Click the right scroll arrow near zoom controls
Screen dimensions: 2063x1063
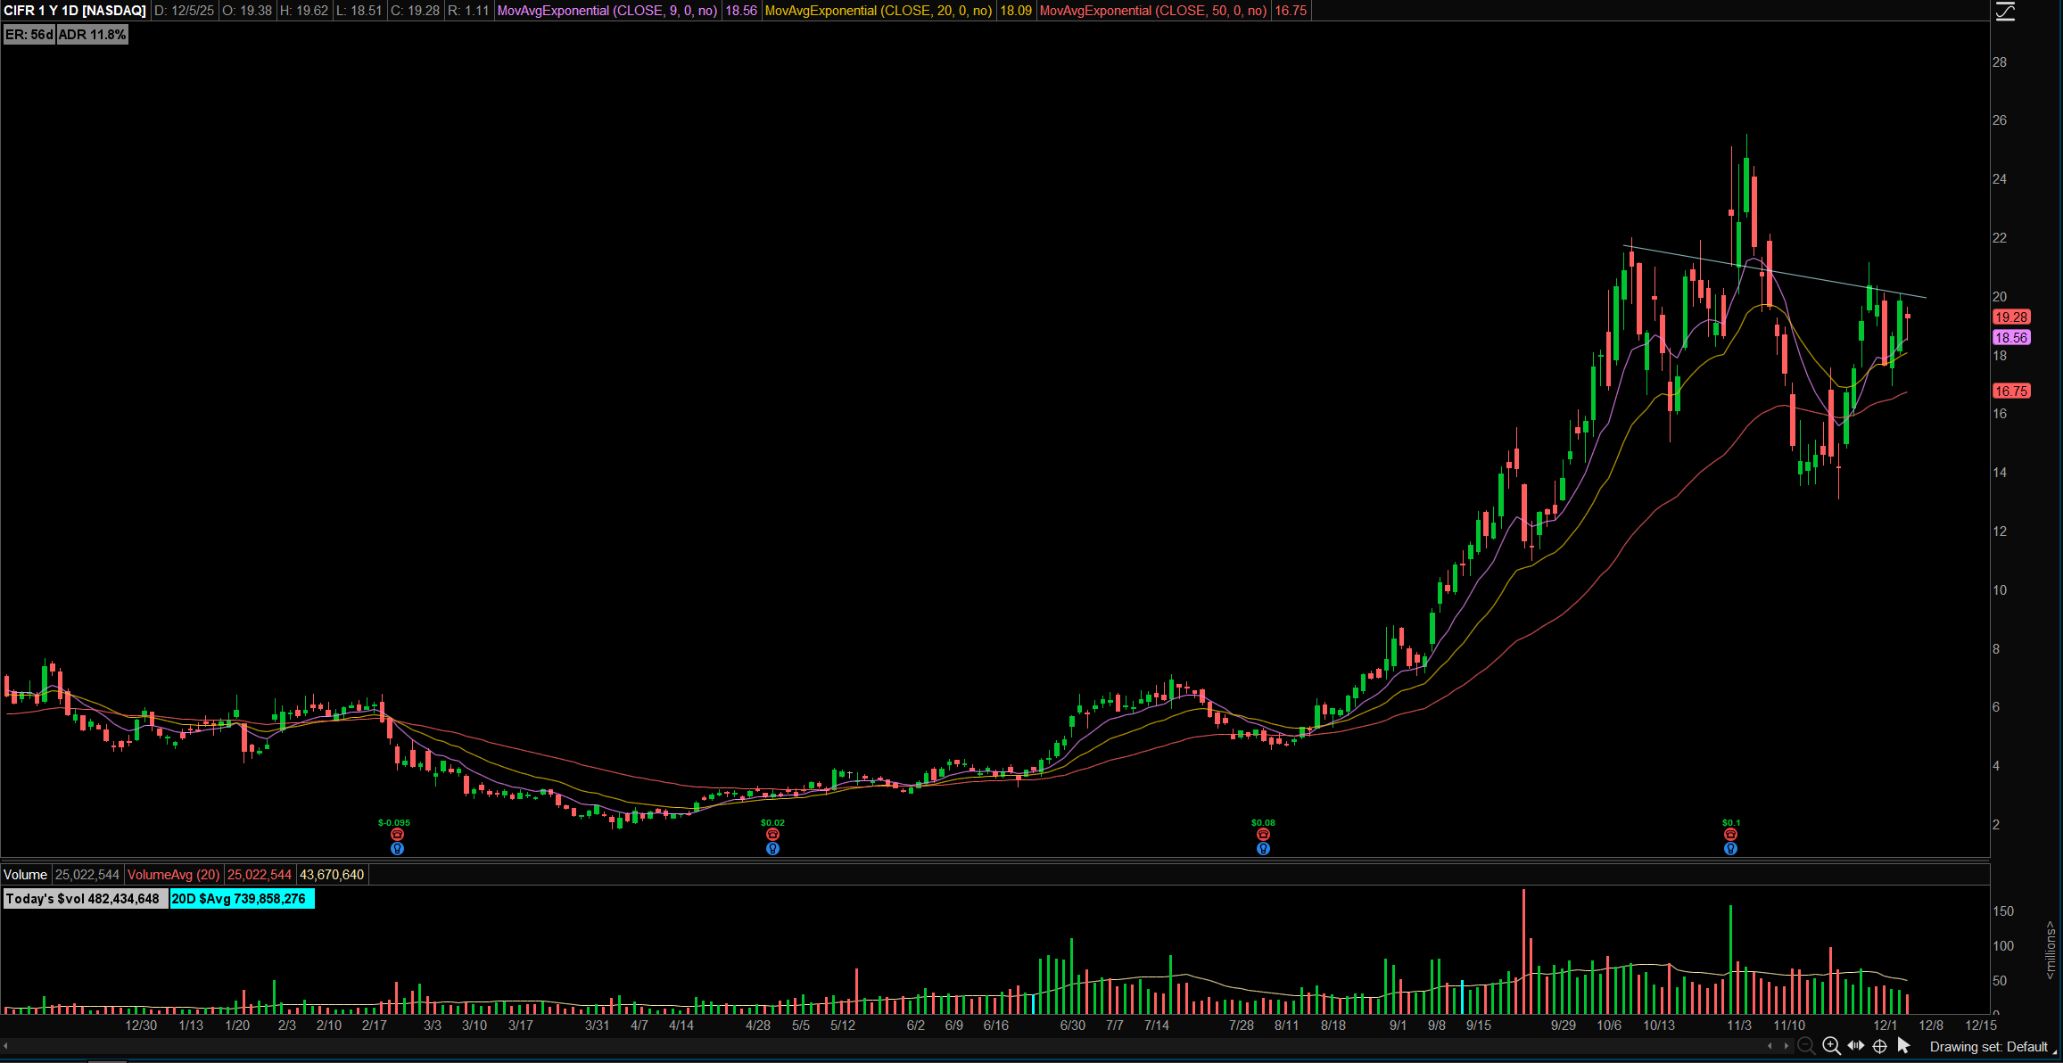pos(1786,1046)
